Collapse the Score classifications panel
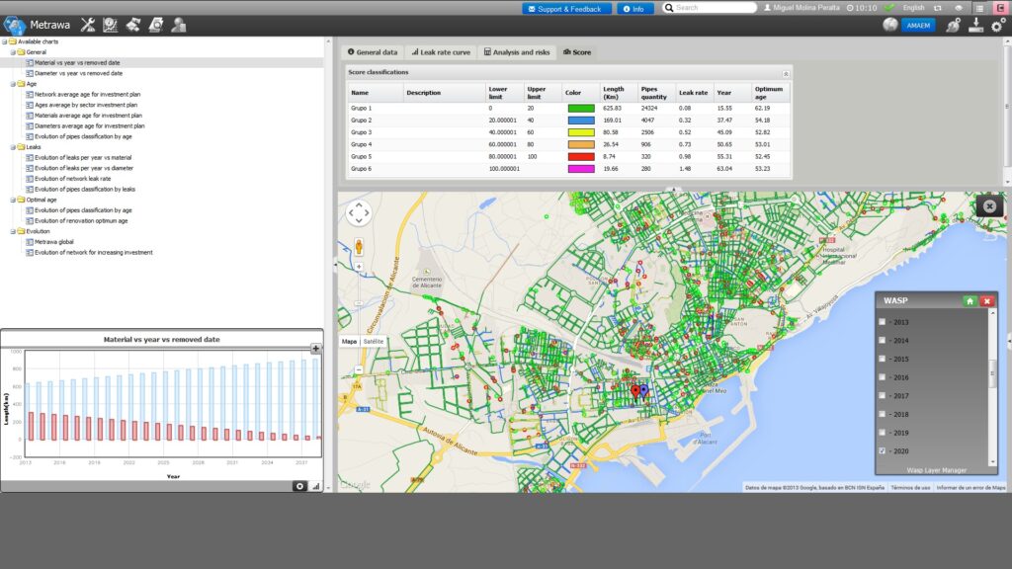This screenshot has height=569, width=1012. coord(786,73)
